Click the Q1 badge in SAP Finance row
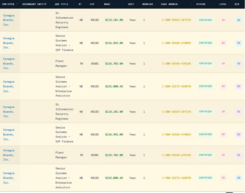The height and width of the screenshot is (193, 245). (x=239, y=134)
